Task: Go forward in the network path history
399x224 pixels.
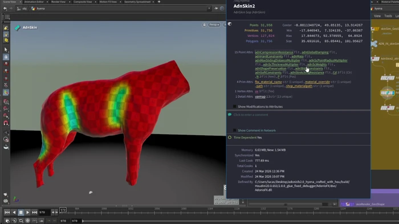Action: (x=11, y=9)
